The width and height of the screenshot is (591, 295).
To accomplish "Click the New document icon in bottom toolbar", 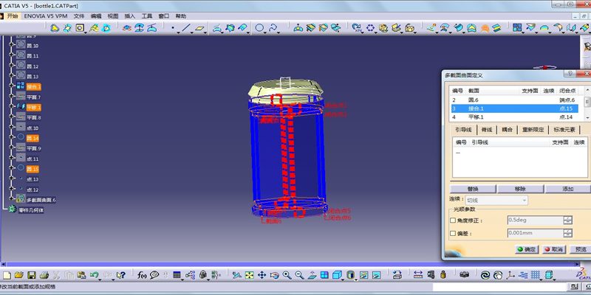I will [x=7, y=275].
